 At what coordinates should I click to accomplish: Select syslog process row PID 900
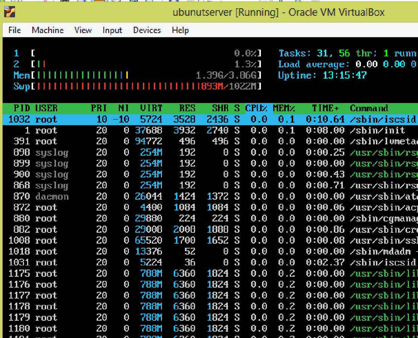211,174
